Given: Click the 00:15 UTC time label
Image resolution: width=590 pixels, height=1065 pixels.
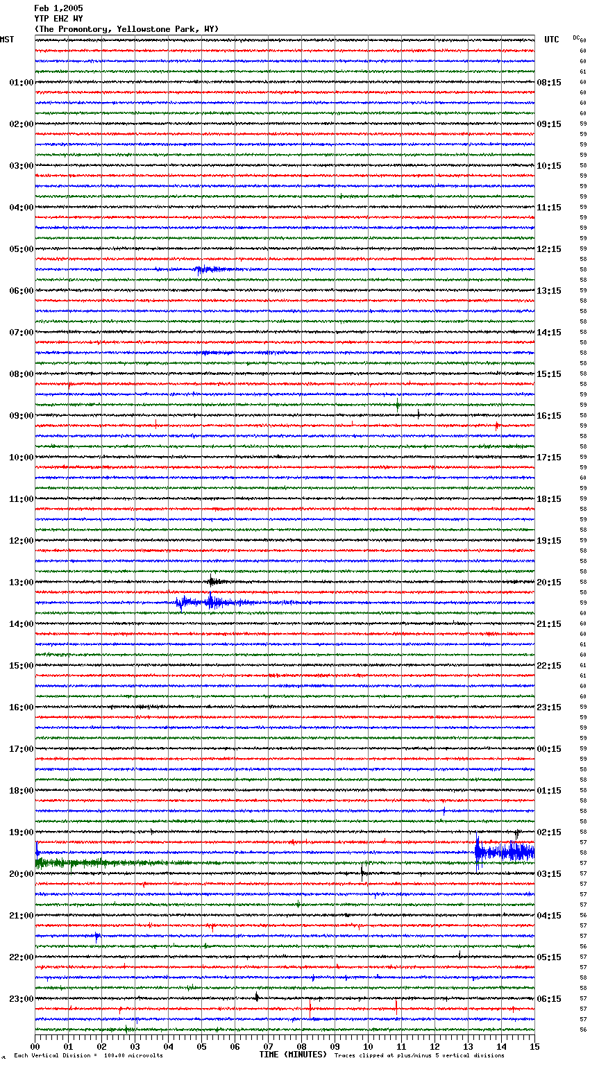Looking at the screenshot, I should coord(549,749).
